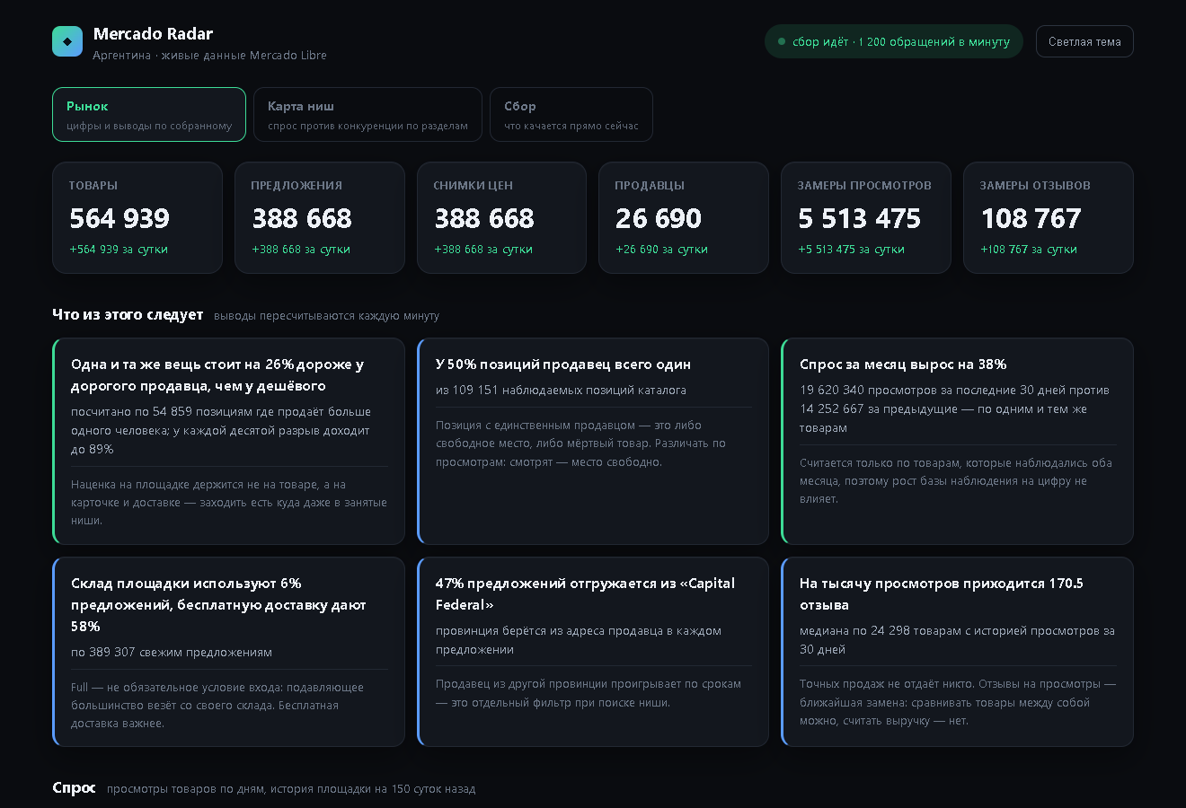
Task: Click insight «47% предложений отгружается из Capital Federal»
Action: point(593,652)
